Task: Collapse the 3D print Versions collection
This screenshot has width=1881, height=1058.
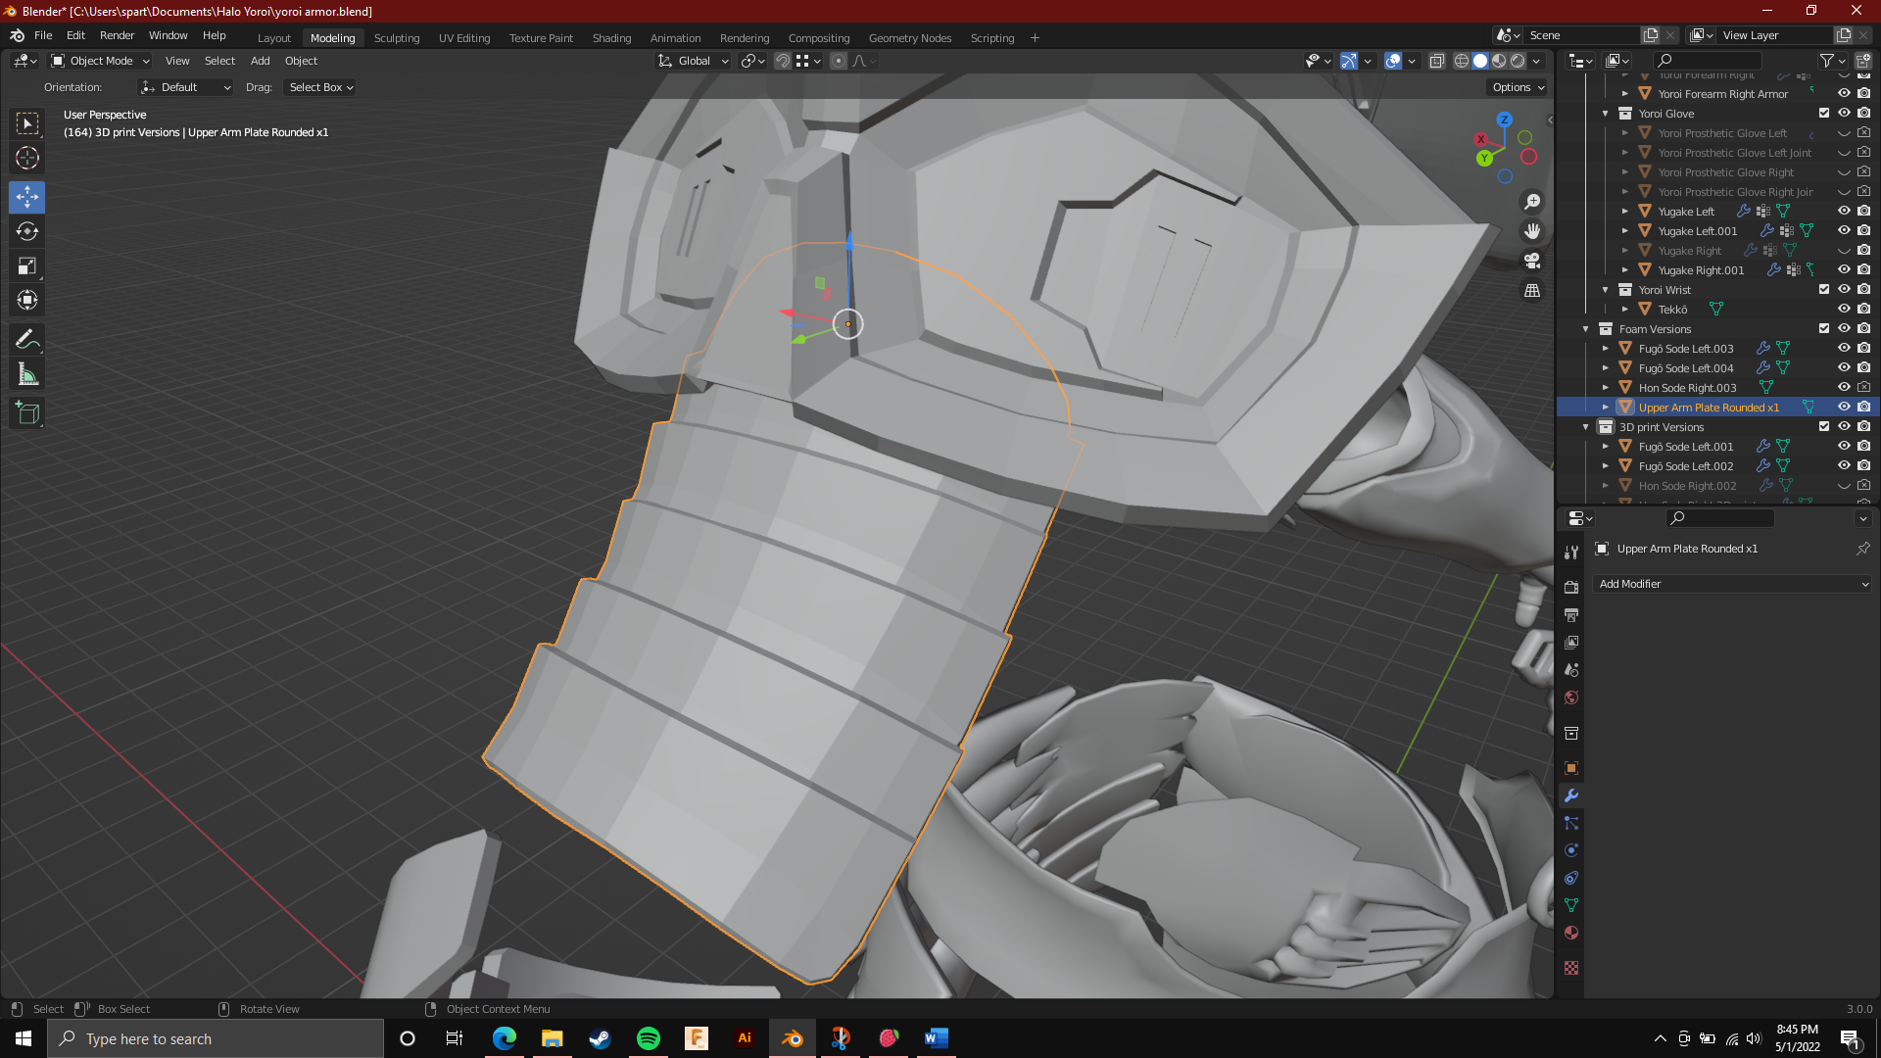Action: point(1586,427)
